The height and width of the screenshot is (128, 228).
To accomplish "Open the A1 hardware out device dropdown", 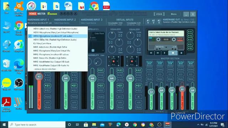I will (148, 21).
